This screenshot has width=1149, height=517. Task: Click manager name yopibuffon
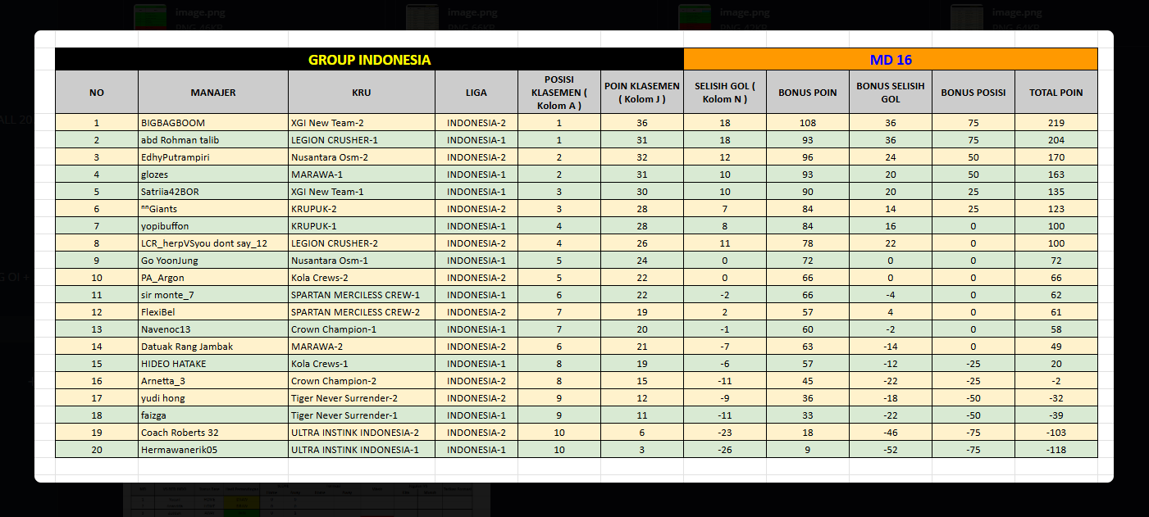pos(165,226)
